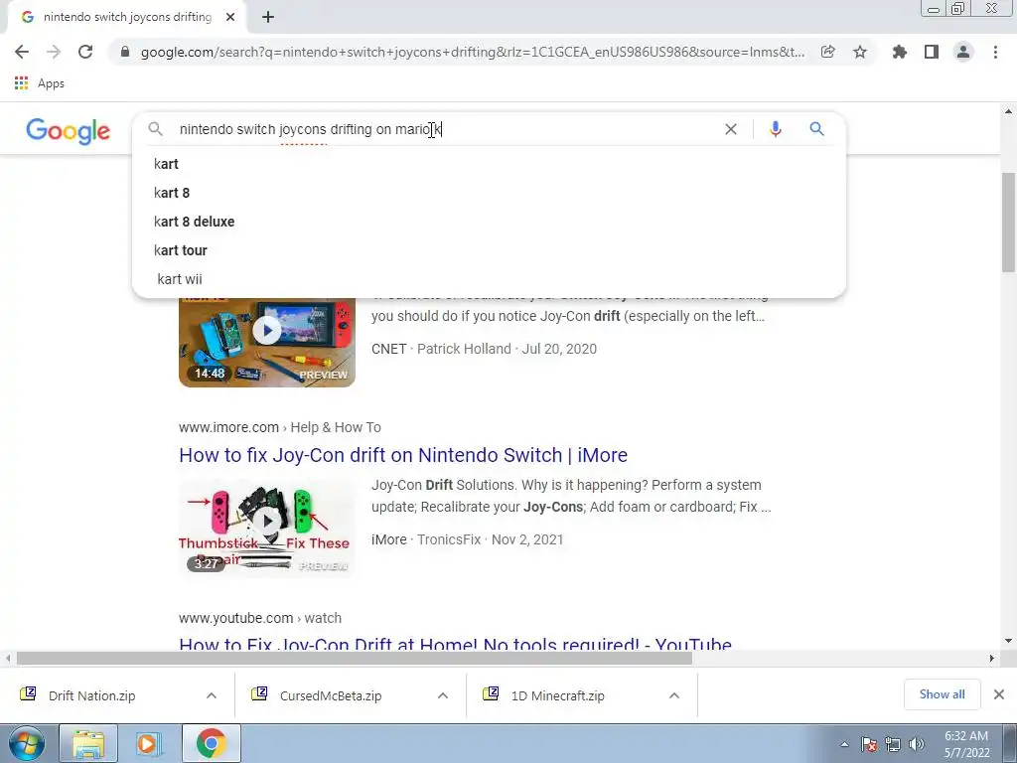Open the Chrome profile avatar
Viewport: 1017px width, 763px height.
coord(963,52)
